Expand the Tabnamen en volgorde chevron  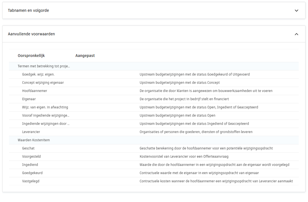coord(296,11)
